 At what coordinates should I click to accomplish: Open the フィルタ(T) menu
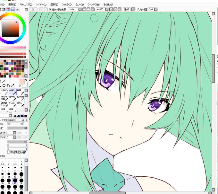[x=67, y=4]
